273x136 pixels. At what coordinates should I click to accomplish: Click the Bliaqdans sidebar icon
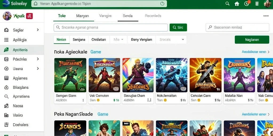[x=6, y=87]
